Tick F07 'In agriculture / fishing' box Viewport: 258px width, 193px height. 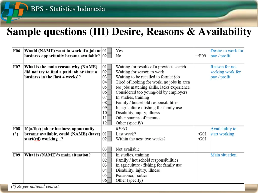109,108
